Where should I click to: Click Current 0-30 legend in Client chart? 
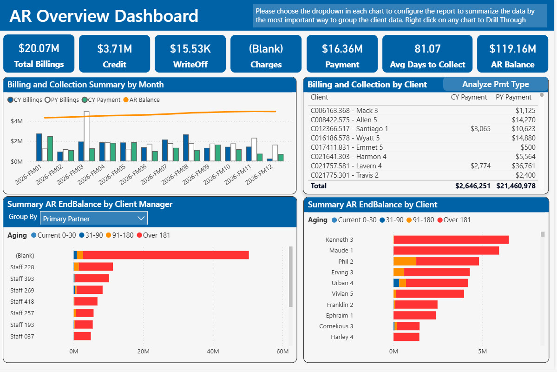pos(354,220)
